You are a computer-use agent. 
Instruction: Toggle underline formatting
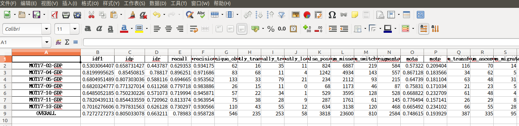(x=110, y=29)
